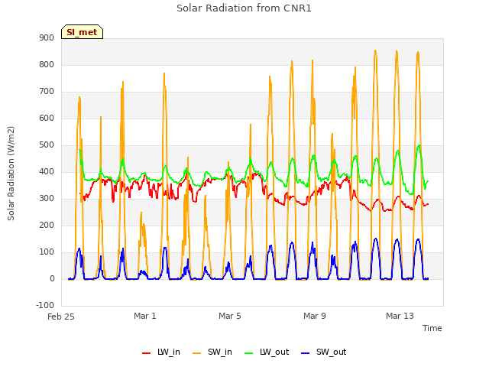Toggle the SW_in legend entry
Screen dimensions: 489x367
[x=212, y=352]
